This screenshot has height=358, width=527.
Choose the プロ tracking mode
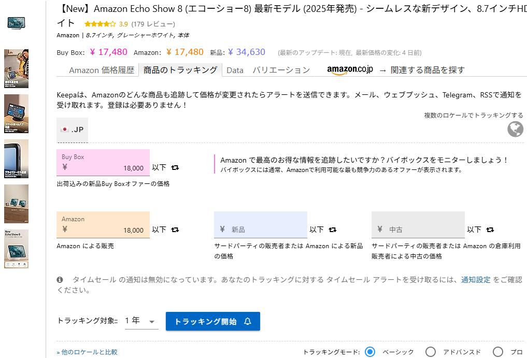click(x=498, y=351)
